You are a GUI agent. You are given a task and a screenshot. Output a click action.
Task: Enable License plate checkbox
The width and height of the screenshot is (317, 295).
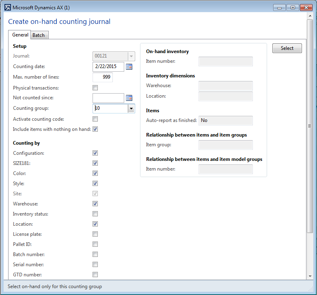tap(95, 234)
